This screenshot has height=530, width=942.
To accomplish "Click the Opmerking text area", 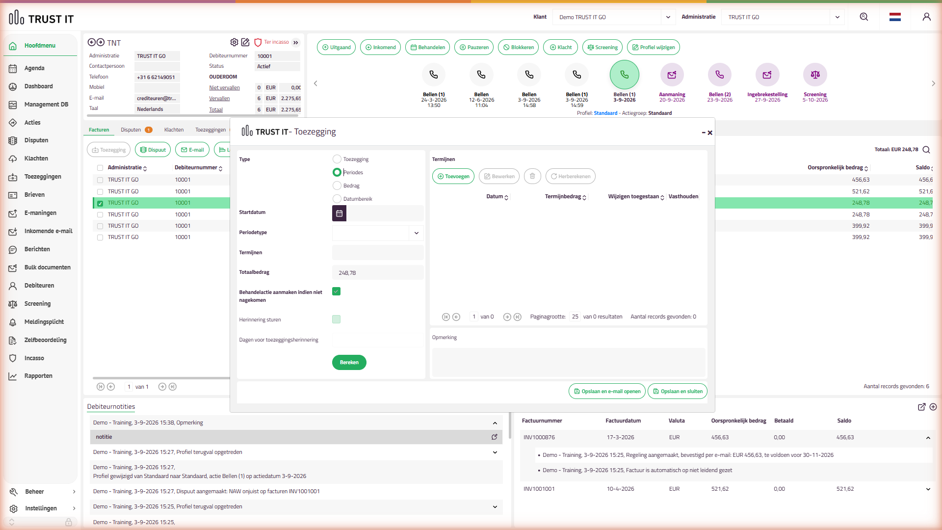I will tap(569, 363).
